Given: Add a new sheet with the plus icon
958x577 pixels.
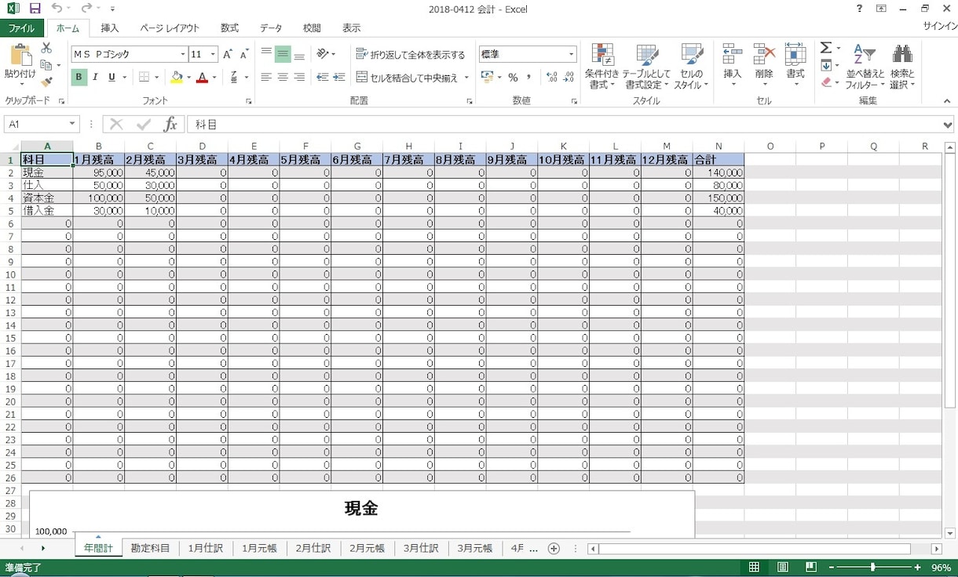Looking at the screenshot, I should (554, 549).
